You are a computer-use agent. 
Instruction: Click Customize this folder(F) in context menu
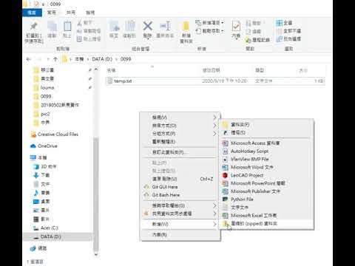click(180, 152)
